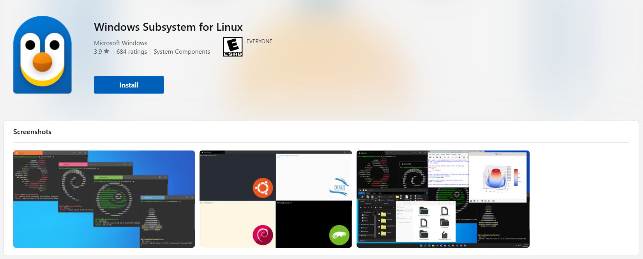Open the second screenshot with distro logos
Image resolution: width=643 pixels, height=259 pixels.
point(276,199)
